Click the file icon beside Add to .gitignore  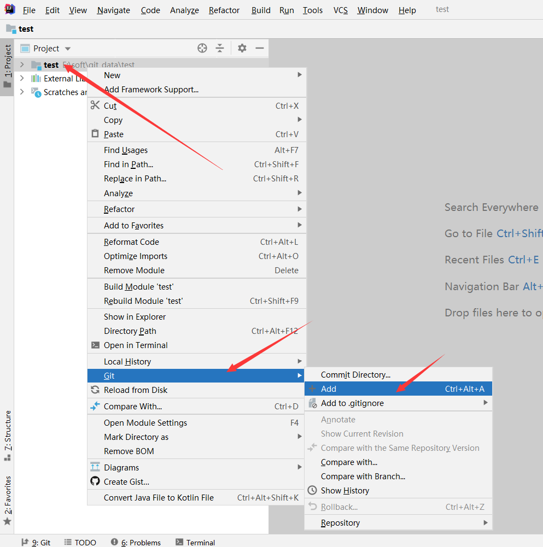pyautogui.click(x=313, y=403)
